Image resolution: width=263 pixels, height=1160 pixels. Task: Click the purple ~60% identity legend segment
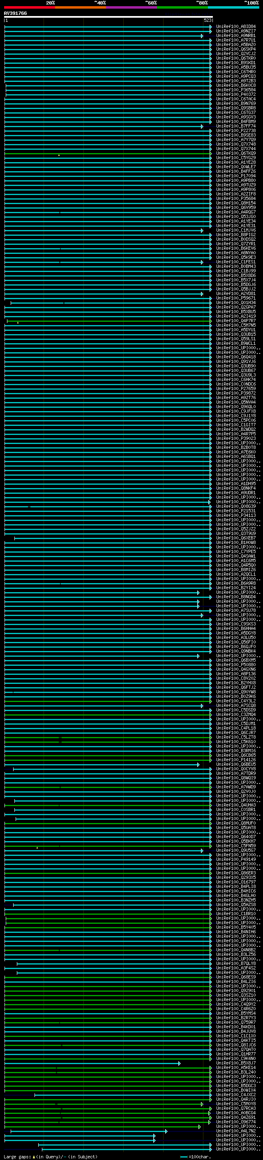click(x=132, y=7)
